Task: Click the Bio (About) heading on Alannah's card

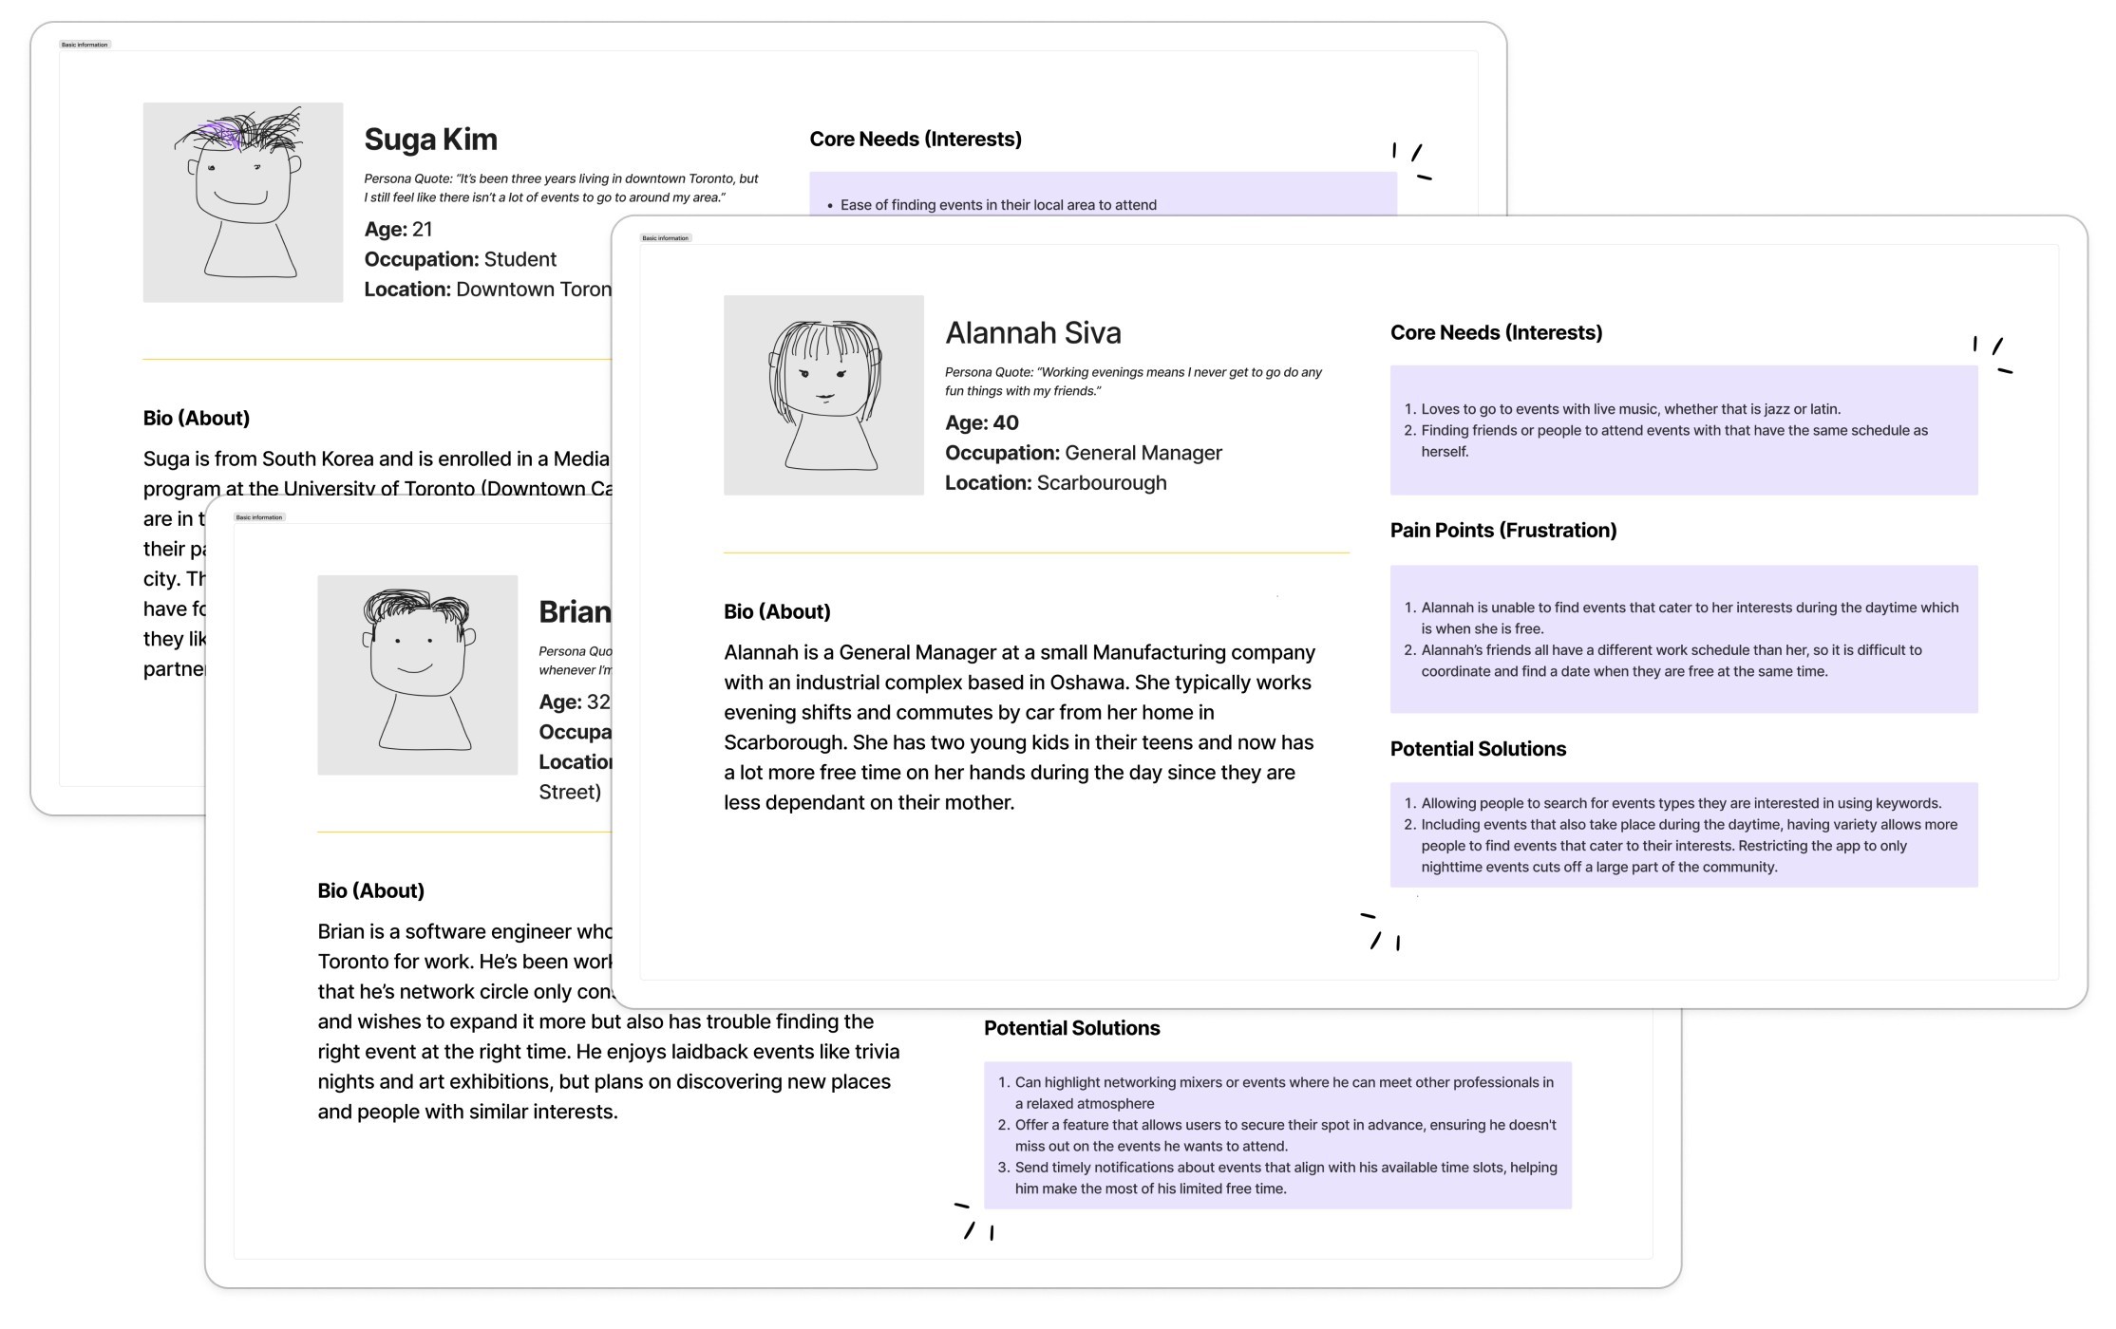Action: pyautogui.click(x=776, y=612)
